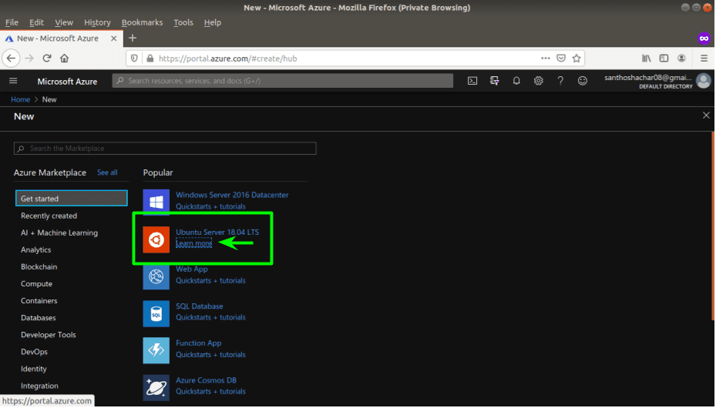
Task: Select Get started category
Action: (x=71, y=199)
